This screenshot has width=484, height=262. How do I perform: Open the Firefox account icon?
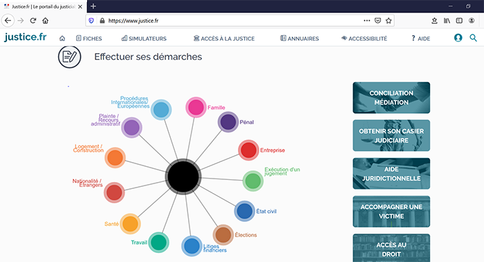pyautogui.click(x=472, y=21)
